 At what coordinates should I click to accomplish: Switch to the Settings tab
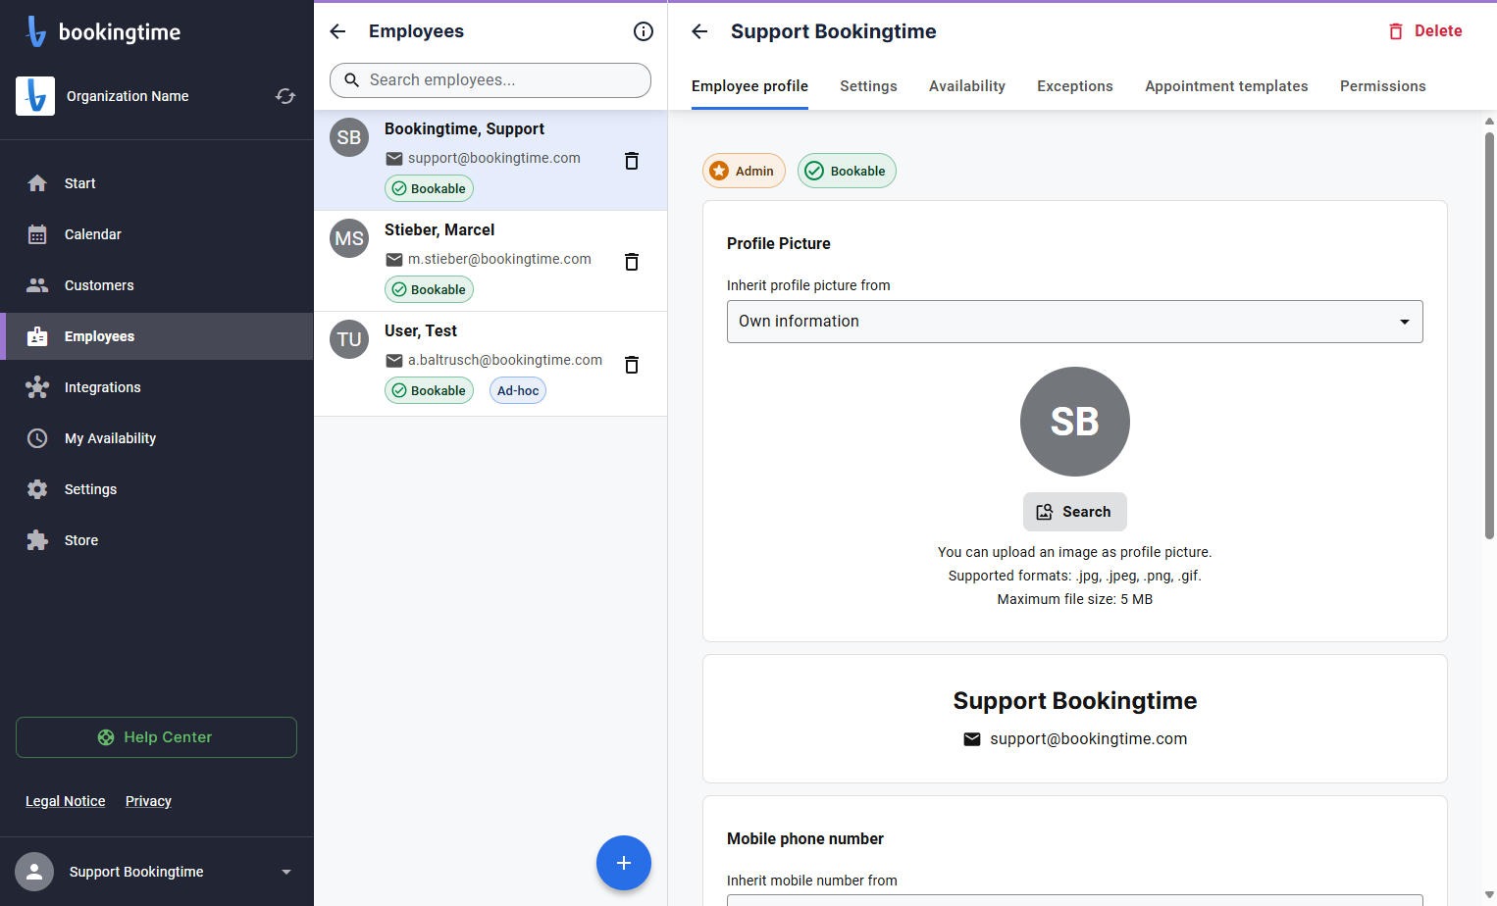(x=868, y=86)
